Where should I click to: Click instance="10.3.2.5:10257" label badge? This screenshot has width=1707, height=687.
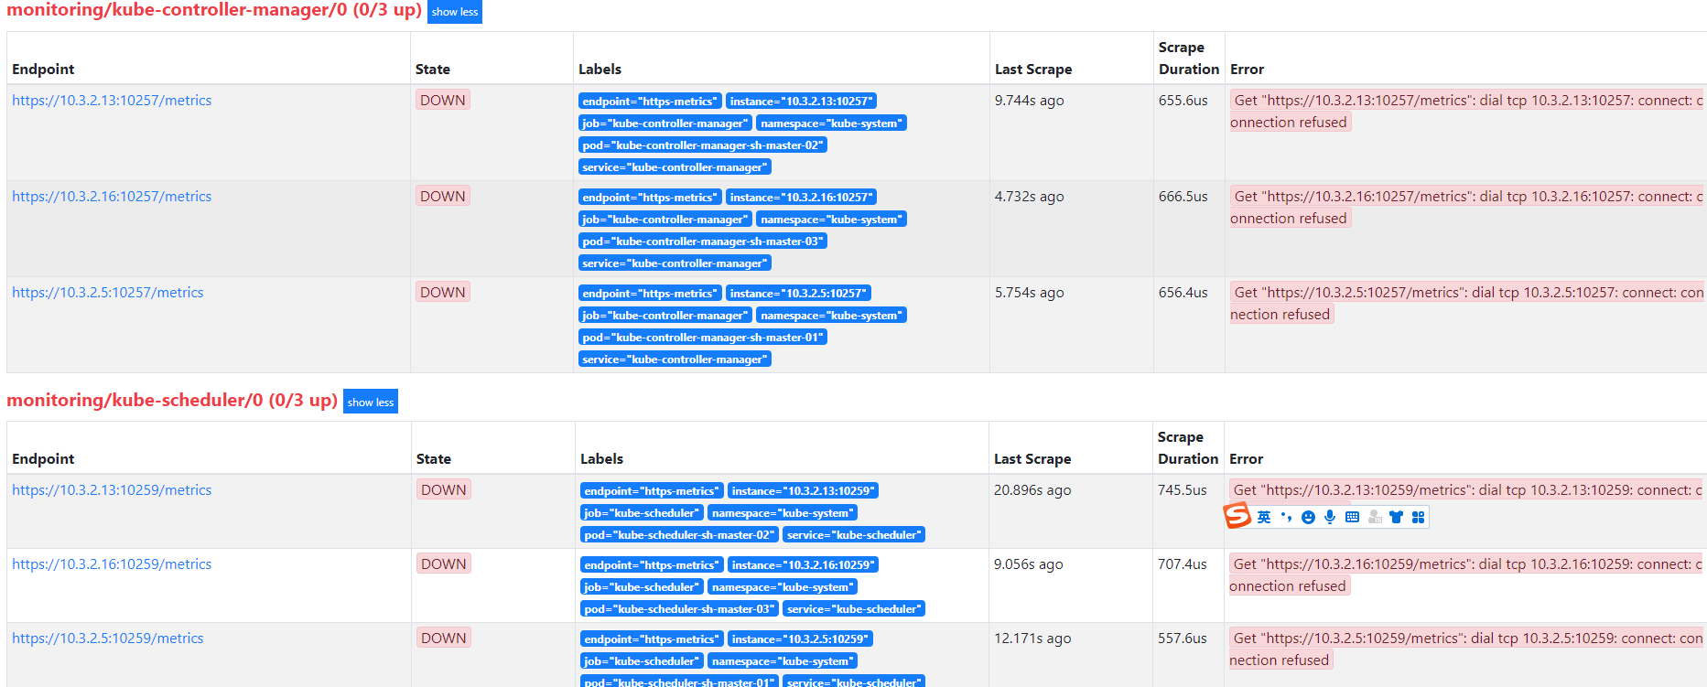point(798,294)
